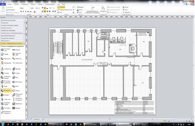This screenshot has height=126, width=195.
Task: Pick the Мобильный телефон shape
Action: coord(17,95)
